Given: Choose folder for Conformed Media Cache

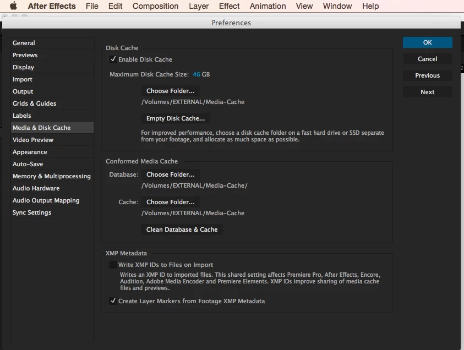Looking at the screenshot, I should pyautogui.click(x=170, y=202).
